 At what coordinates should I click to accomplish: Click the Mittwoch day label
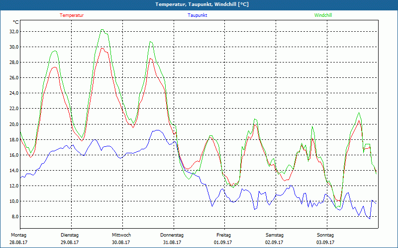(121, 235)
